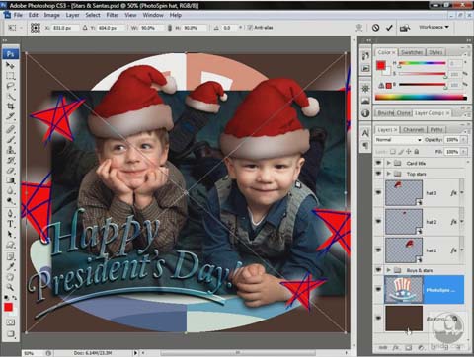This screenshot has width=474, height=357.
Task: Select the Crop tool
Action: [10, 107]
